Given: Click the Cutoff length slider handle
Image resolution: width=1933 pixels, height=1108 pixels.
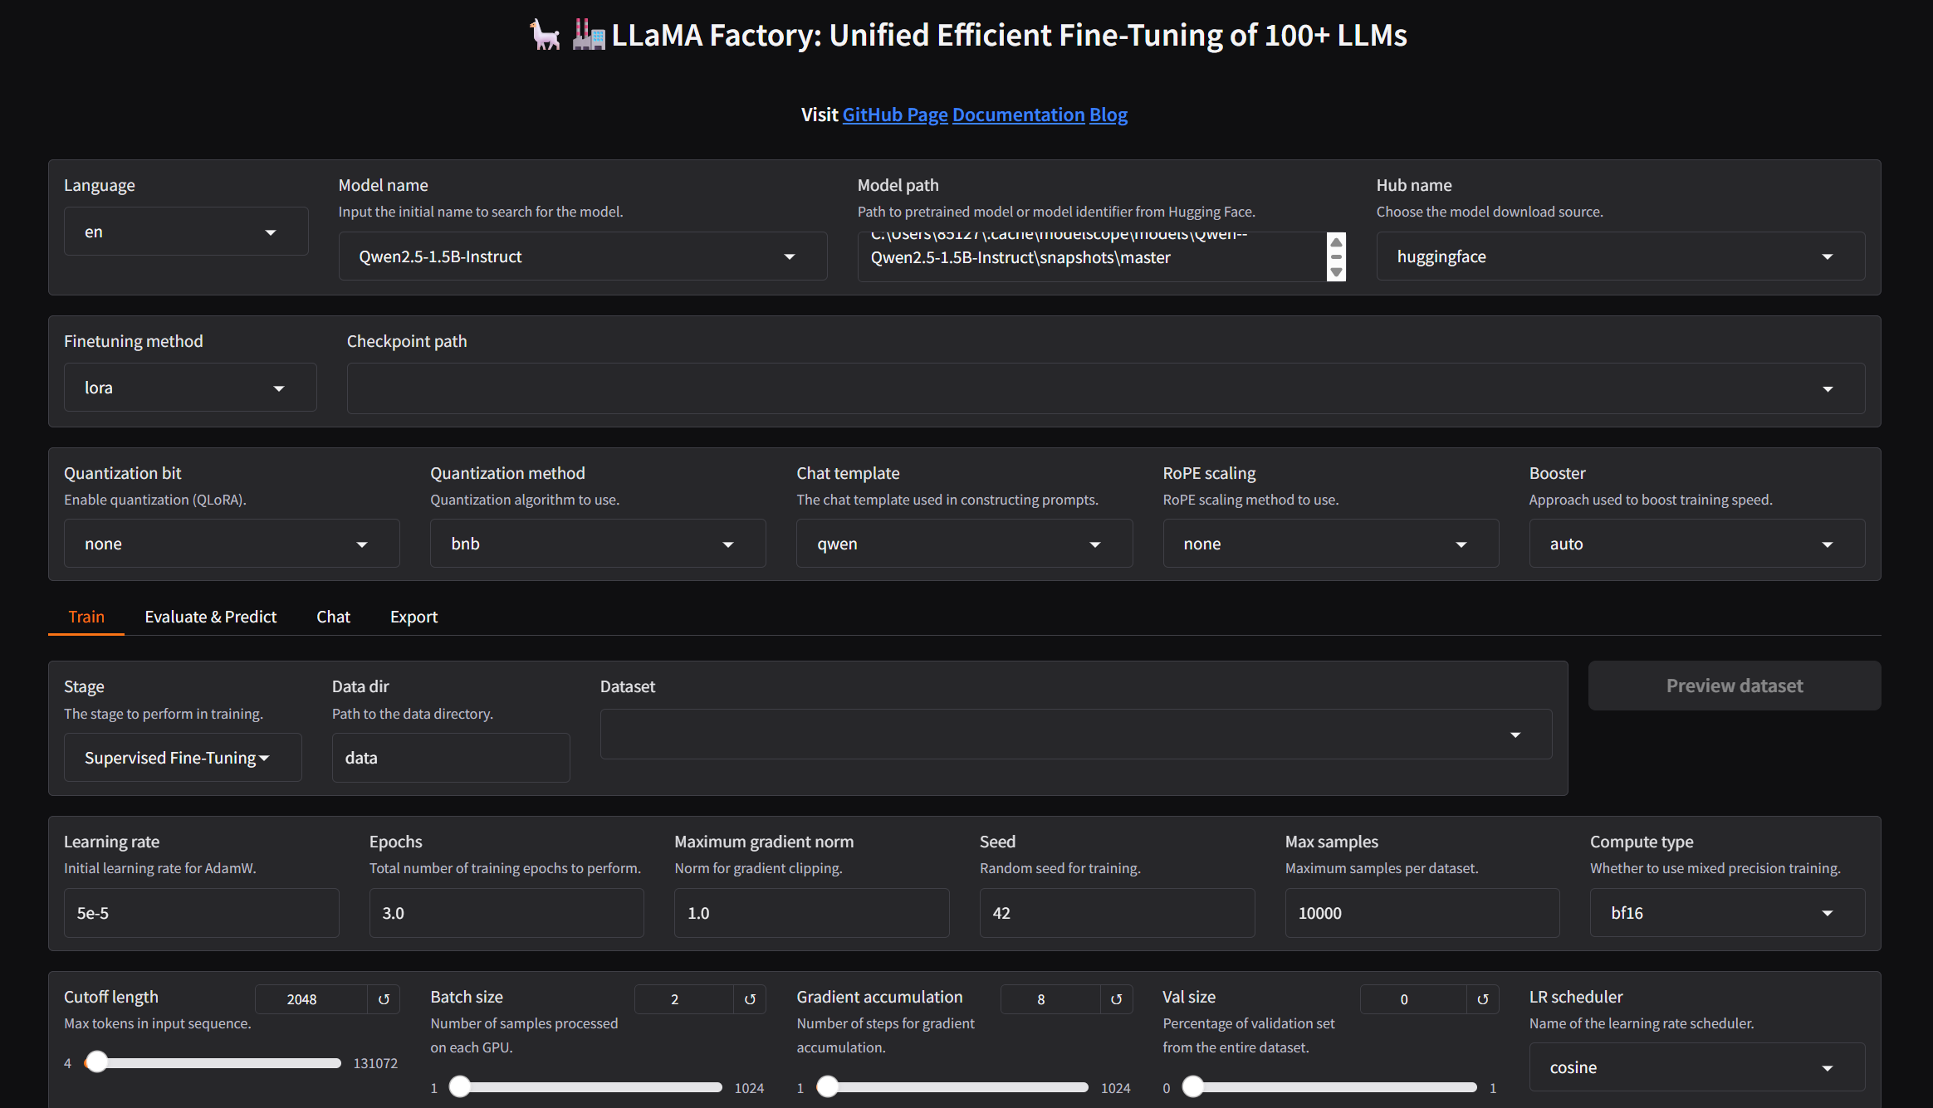Looking at the screenshot, I should click(x=97, y=1062).
